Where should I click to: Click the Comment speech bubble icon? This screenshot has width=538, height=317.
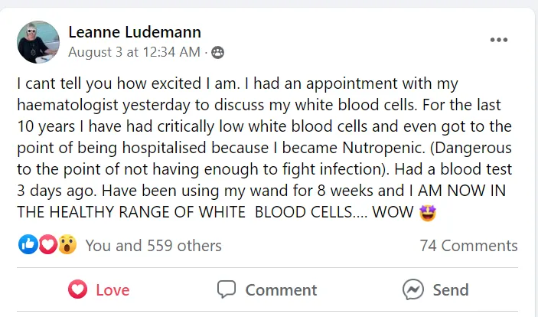tap(227, 290)
